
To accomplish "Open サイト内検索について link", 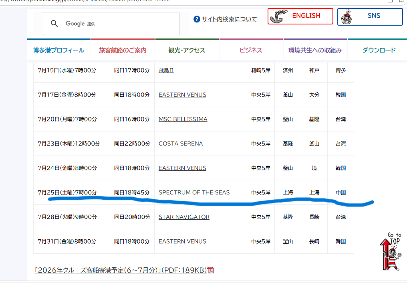I will coord(230,19).
